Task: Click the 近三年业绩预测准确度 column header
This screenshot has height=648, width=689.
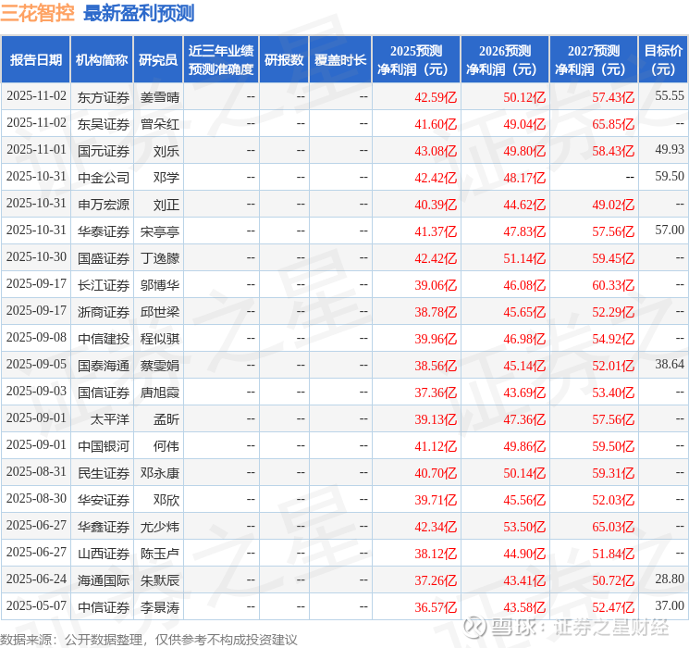Action: pos(221,60)
